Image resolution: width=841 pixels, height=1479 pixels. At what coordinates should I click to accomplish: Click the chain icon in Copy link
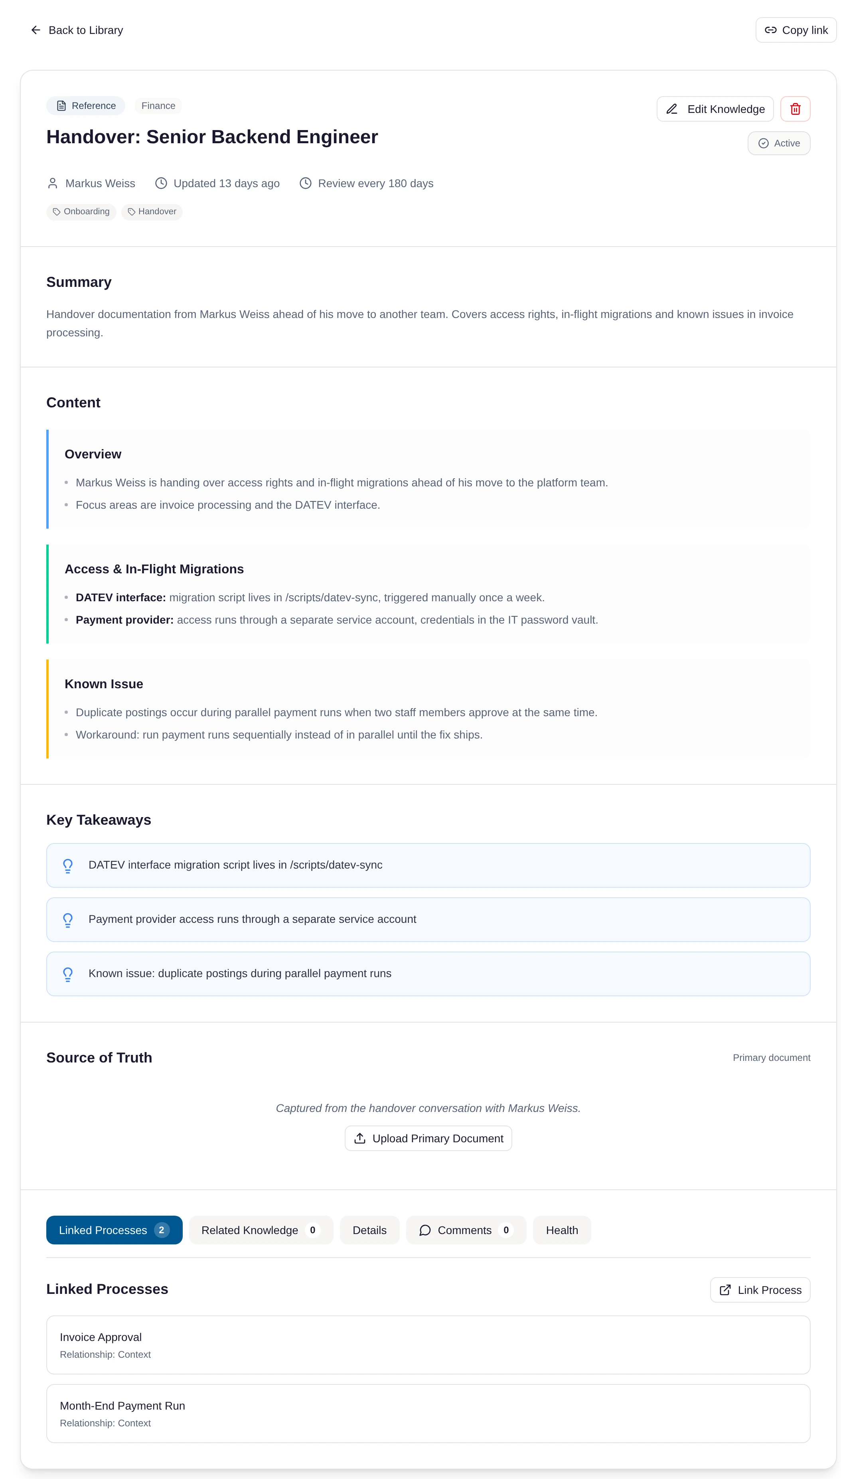pyautogui.click(x=770, y=30)
